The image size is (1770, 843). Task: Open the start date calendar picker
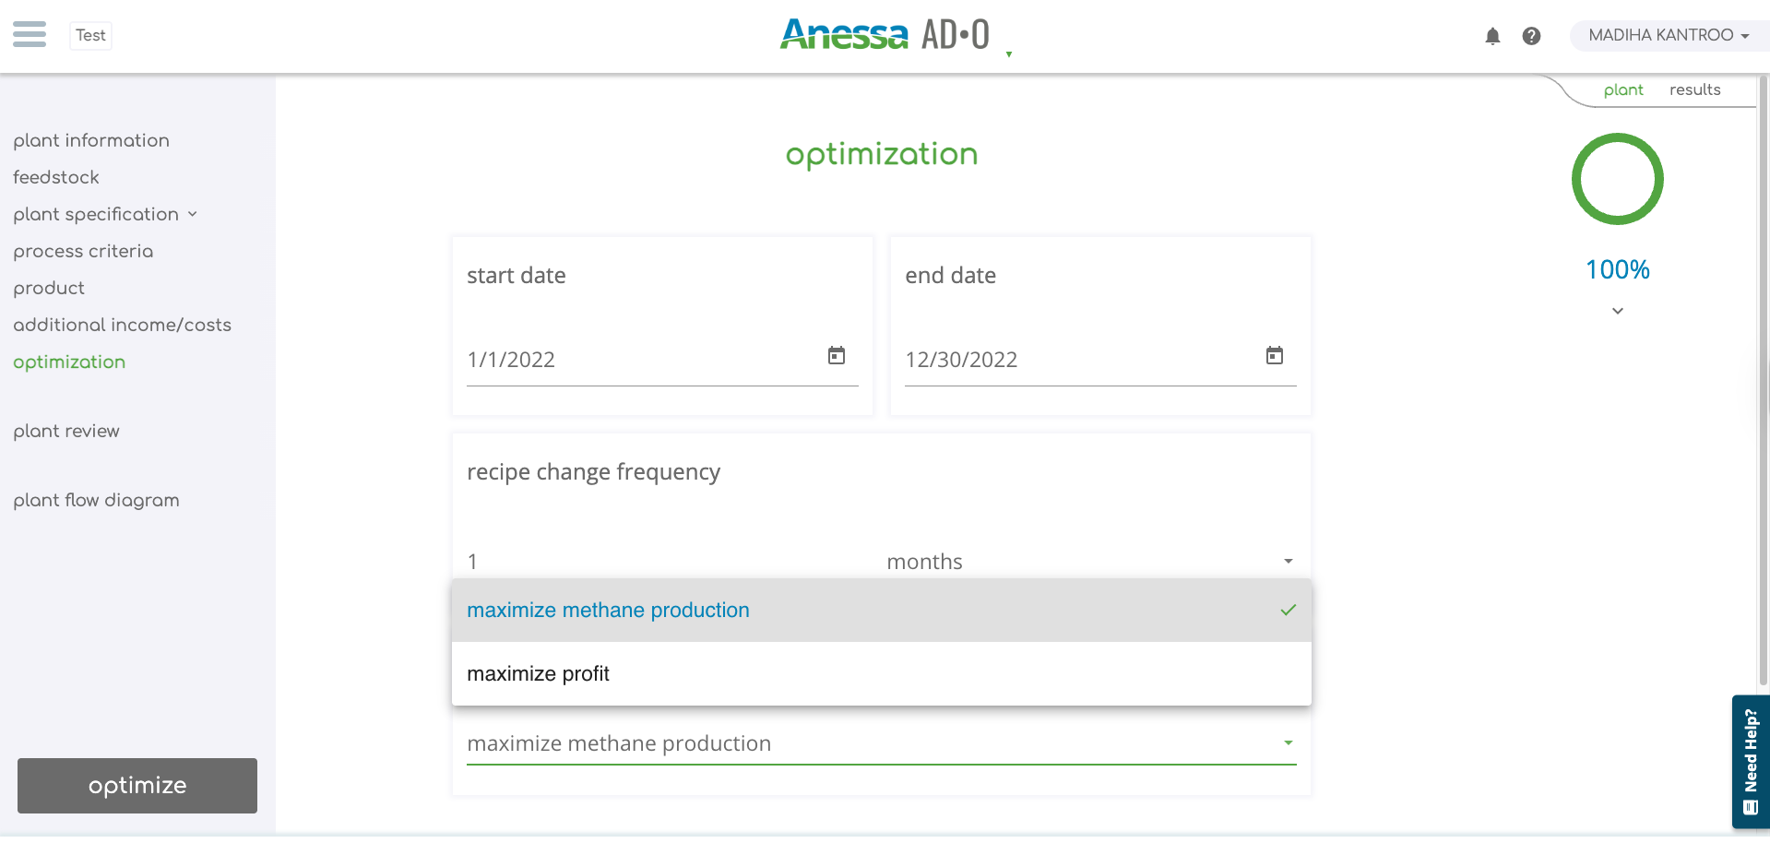(x=837, y=356)
